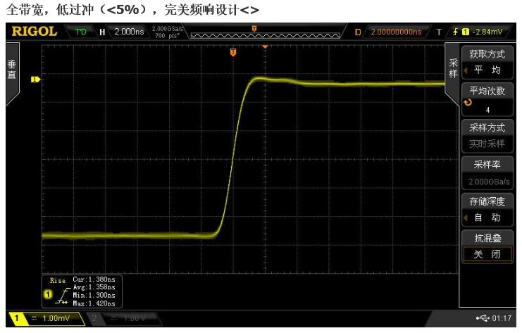Click the delay value 2.00000000ns field
The width and height of the screenshot is (522, 333).
(x=395, y=32)
